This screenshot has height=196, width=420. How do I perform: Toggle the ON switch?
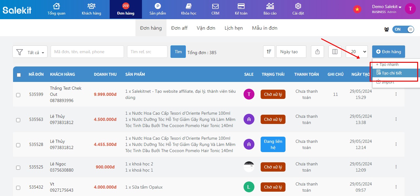click(x=403, y=29)
